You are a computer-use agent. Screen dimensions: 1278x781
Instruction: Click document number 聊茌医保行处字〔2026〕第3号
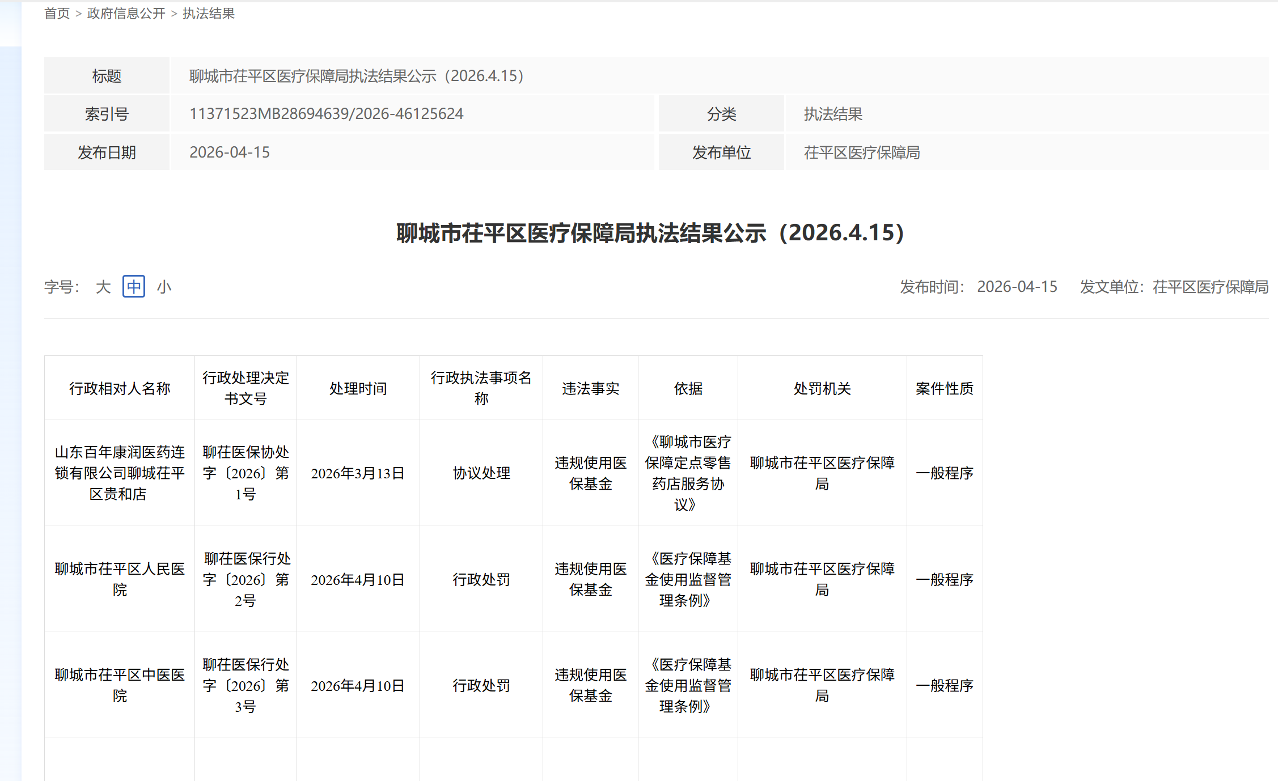pos(246,685)
